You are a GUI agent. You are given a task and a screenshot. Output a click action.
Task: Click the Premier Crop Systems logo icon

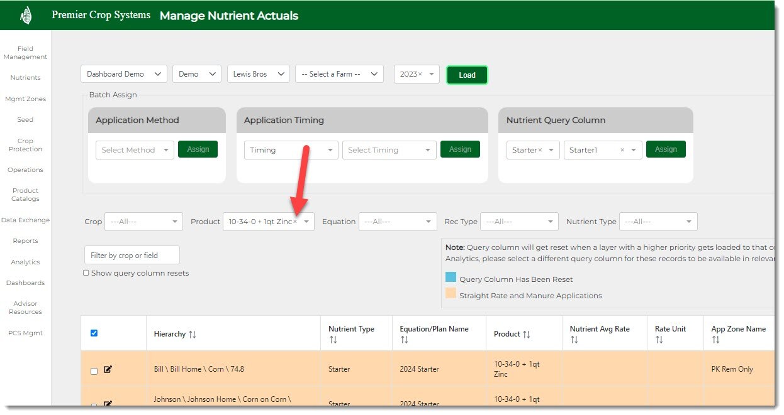tap(26, 15)
